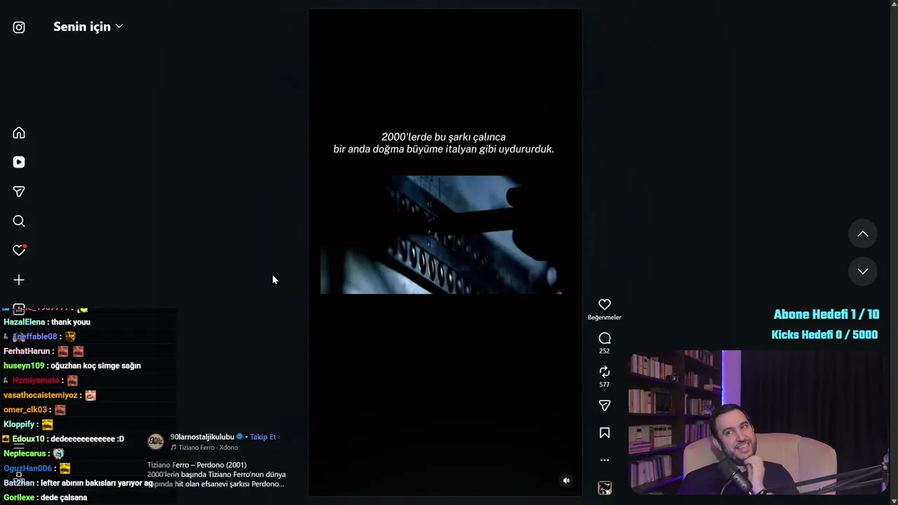Open the "Senin için" feed dropdown

coord(88,27)
